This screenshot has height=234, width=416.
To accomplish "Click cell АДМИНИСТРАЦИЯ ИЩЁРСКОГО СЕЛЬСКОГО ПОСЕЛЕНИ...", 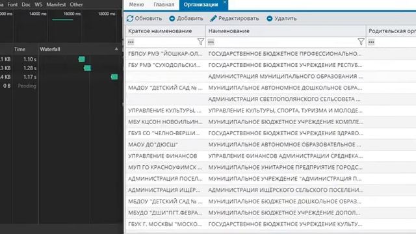I will pos(286,190).
